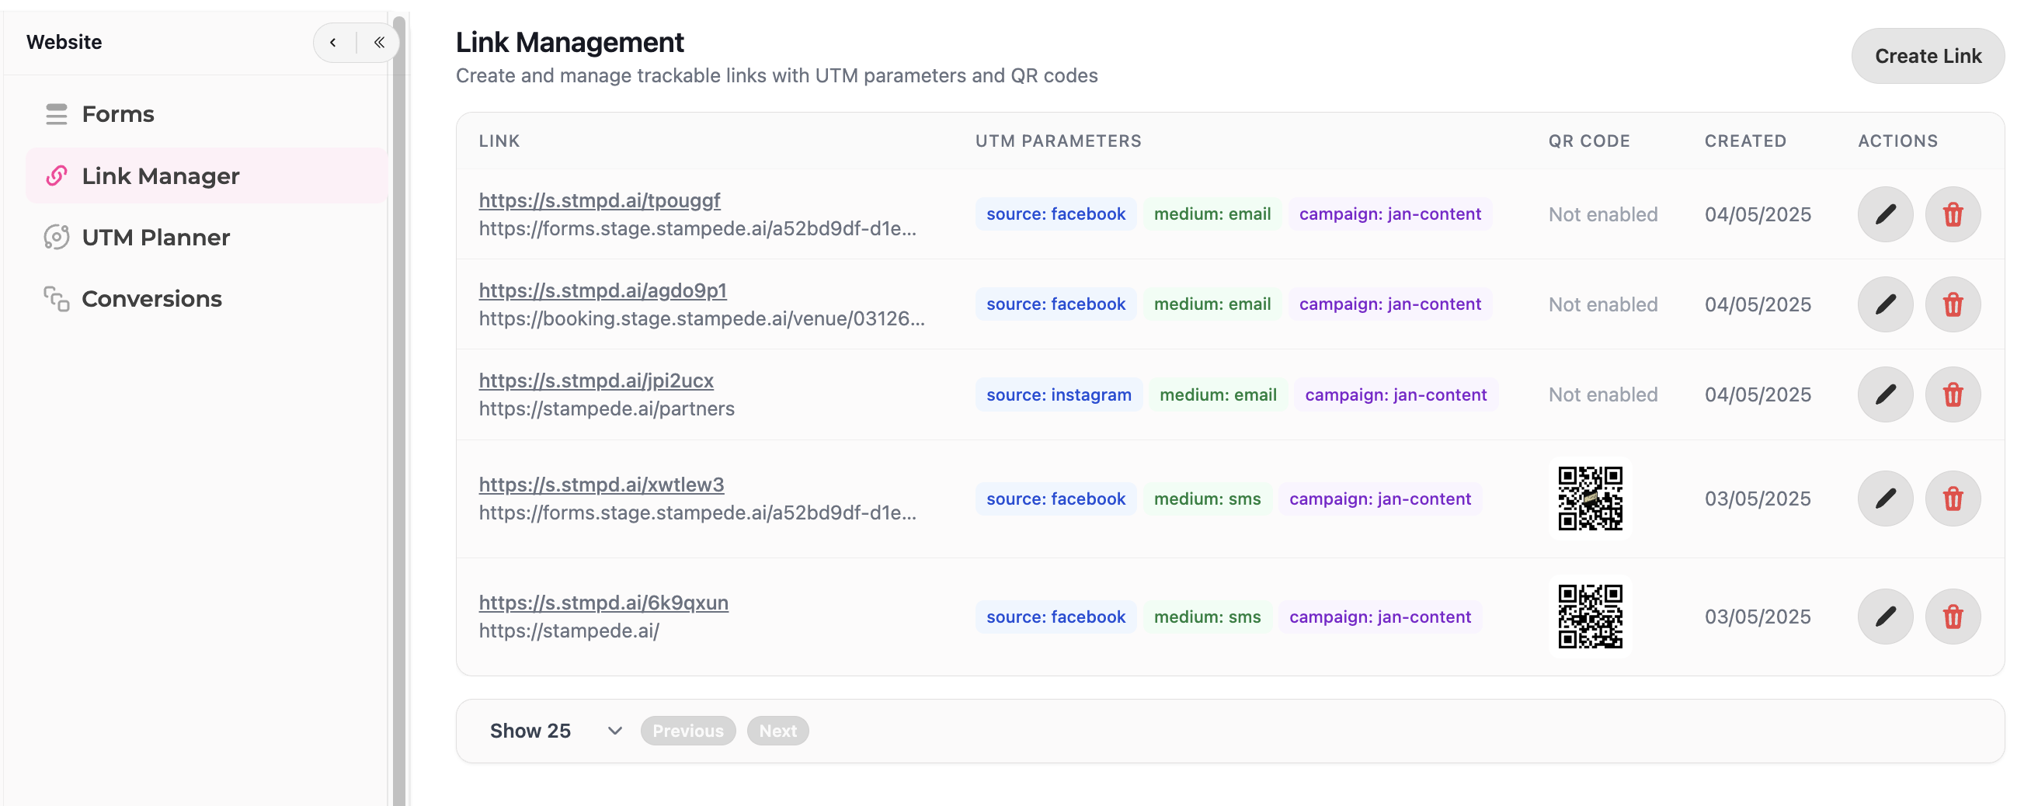Click destination URL https://stampede.ai/partners
Screen dimensions: 2038x806
(606, 409)
